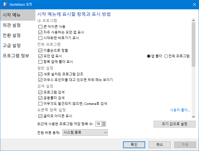This screenshot has height=151, width=199.
Task: Enable 항목 앞에 폴더 표시
Action: pos(40,62)
